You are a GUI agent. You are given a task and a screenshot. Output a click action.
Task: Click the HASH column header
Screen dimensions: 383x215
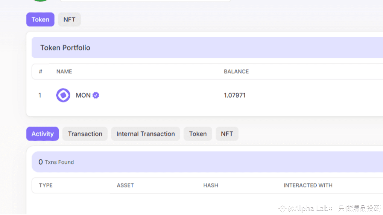pyautogui.click(x=211, y=185)
